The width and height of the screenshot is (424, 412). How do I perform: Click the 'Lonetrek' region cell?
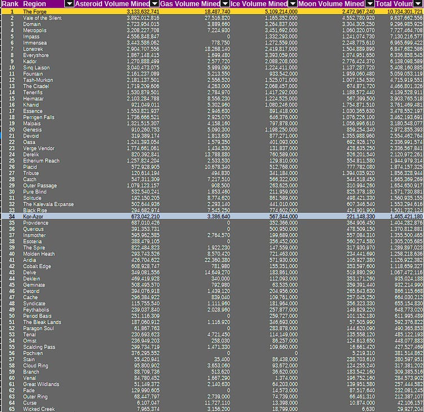(x=33, y=49)
